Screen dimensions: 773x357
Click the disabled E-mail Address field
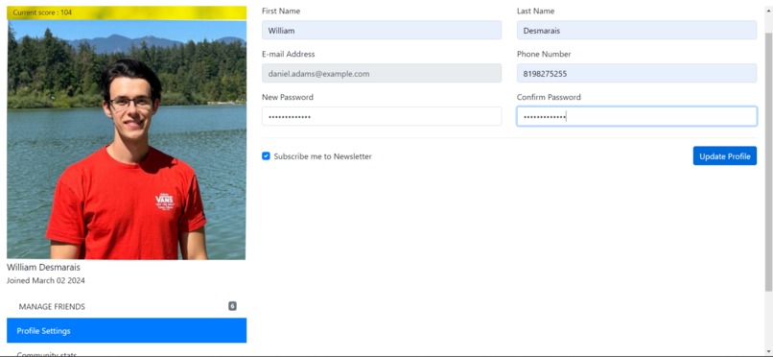click(x=382, y=74)
